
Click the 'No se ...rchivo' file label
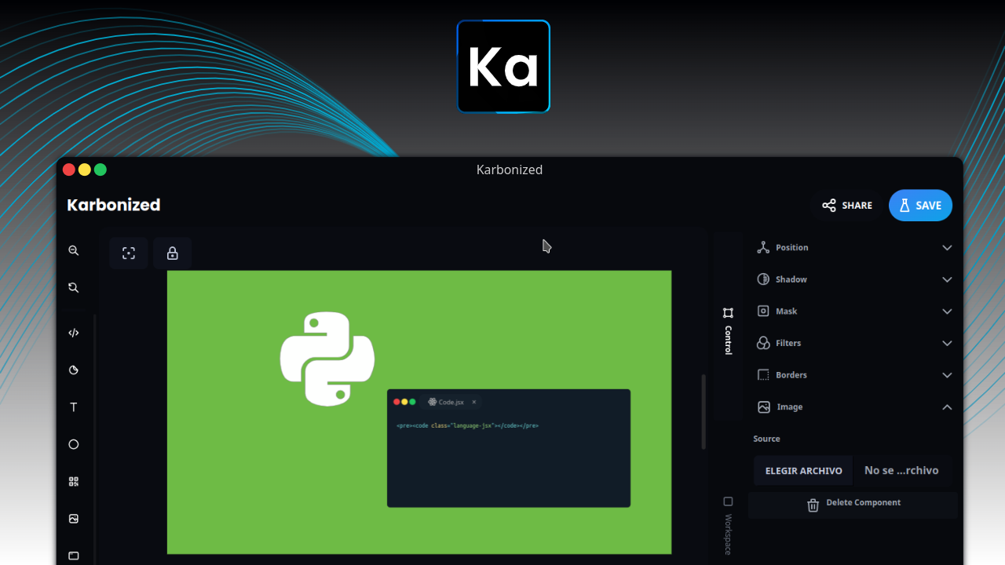(x=901, y=471)
